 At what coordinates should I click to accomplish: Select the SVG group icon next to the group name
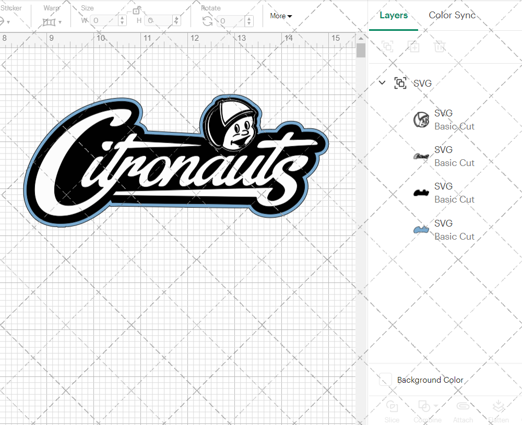tap(400, 83)
